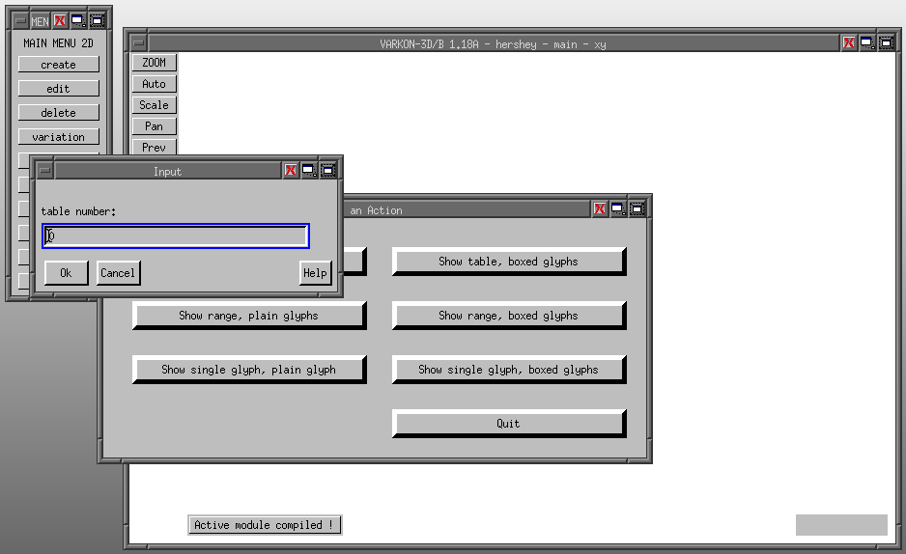Open the Input dialog window menu icon

tap(45, 171)
